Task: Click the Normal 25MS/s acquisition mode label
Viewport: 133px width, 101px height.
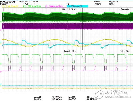Action: [97, 3]
